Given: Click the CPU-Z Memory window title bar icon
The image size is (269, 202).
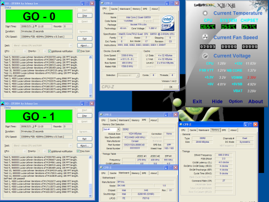Looking at the screenshot, I should point(181,124).
